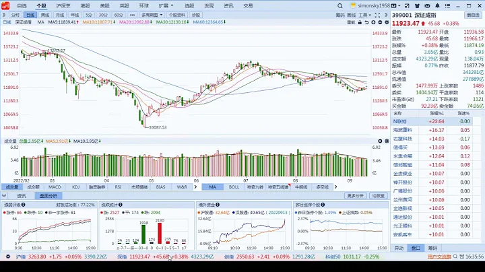The height and width of the screenshot is (272, 485).
Task: Switch to the BOLL overlay tab
Action: coord(234,186)
